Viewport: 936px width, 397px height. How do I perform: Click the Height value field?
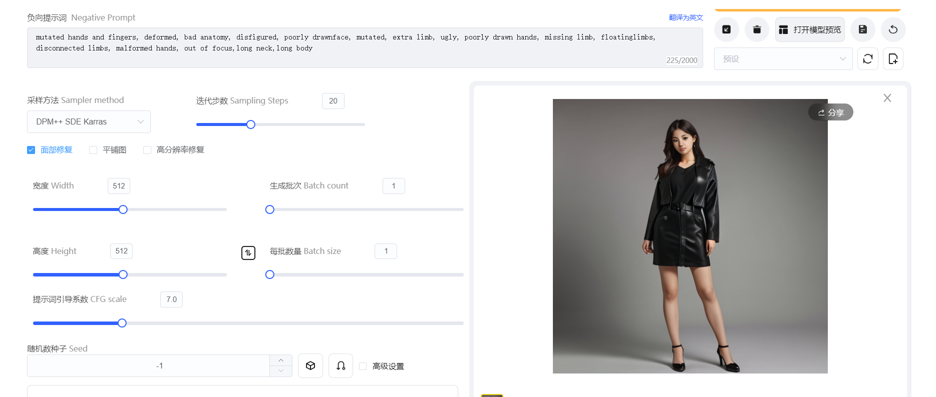coord(121,251)
